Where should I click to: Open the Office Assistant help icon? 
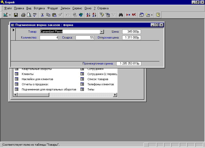coord(158,15)
